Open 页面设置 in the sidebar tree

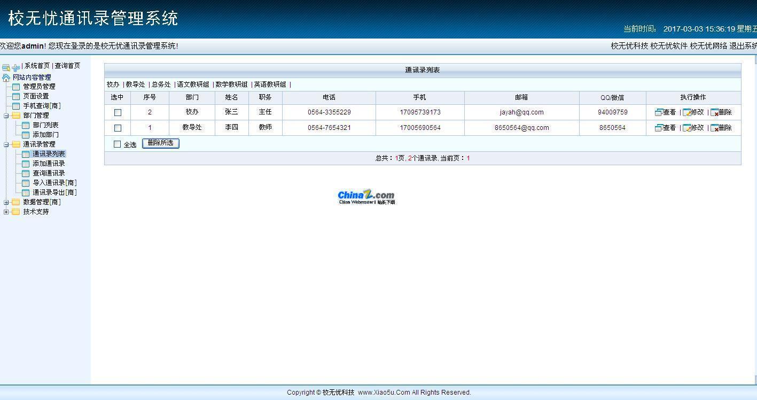point(36,96)
